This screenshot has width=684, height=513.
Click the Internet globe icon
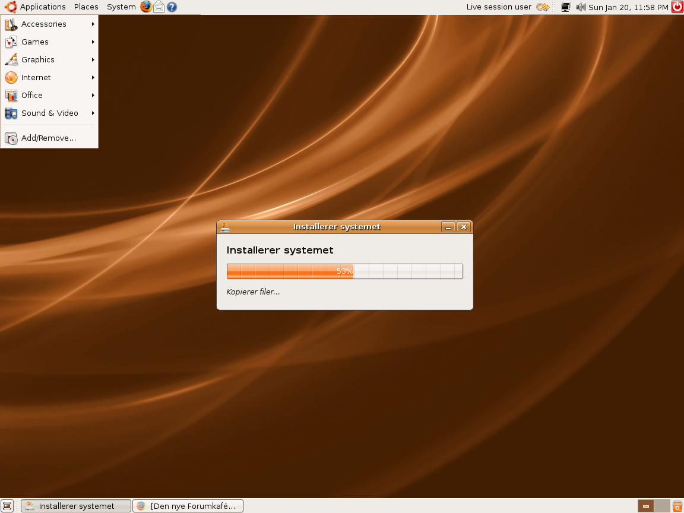click(11, 78)
